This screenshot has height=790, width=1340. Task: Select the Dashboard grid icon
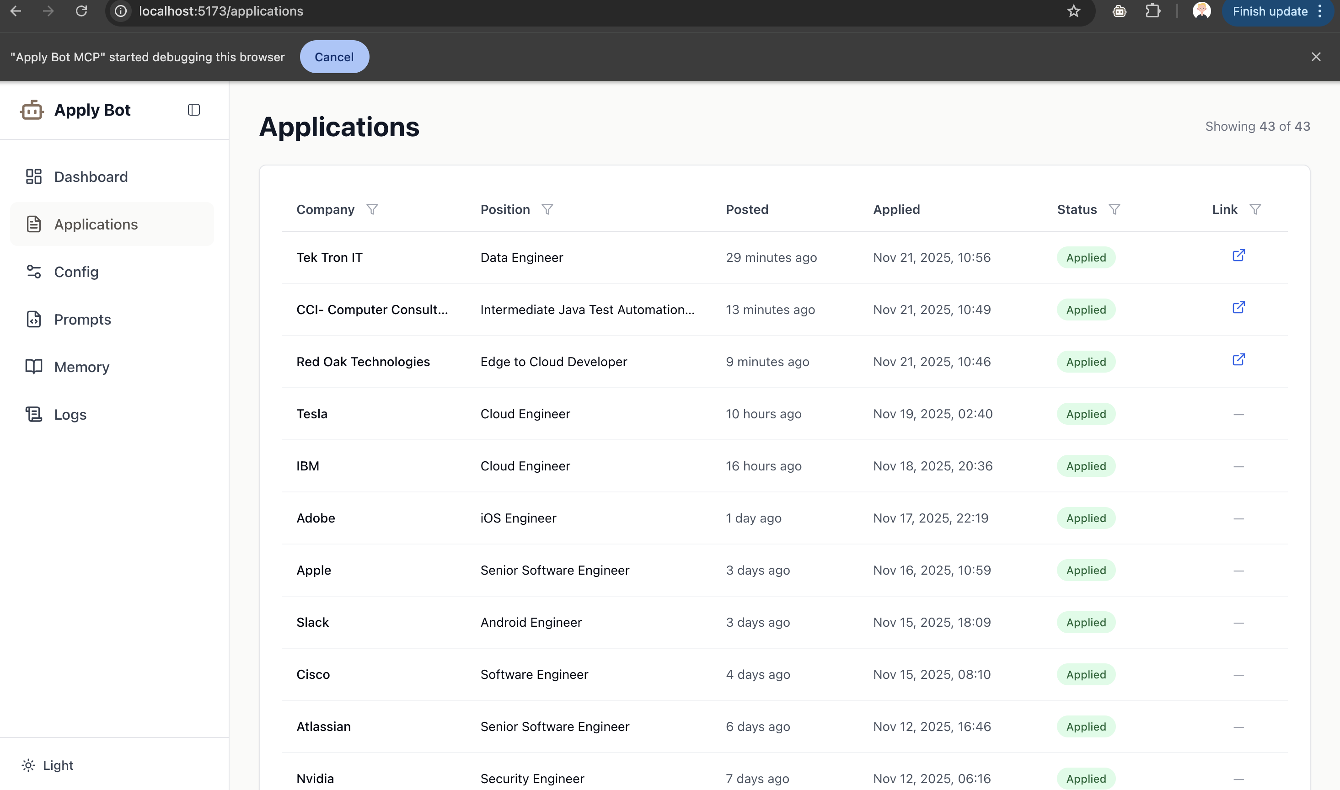[x=33, y=176]
